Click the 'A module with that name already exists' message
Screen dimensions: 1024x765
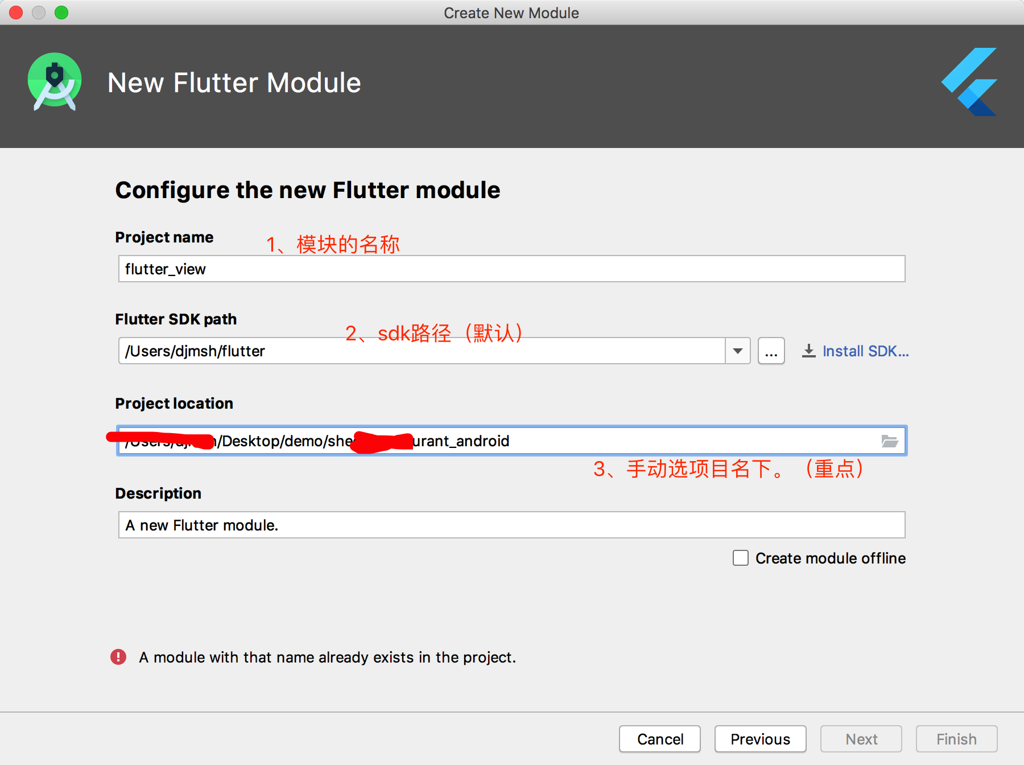point(327,657)
